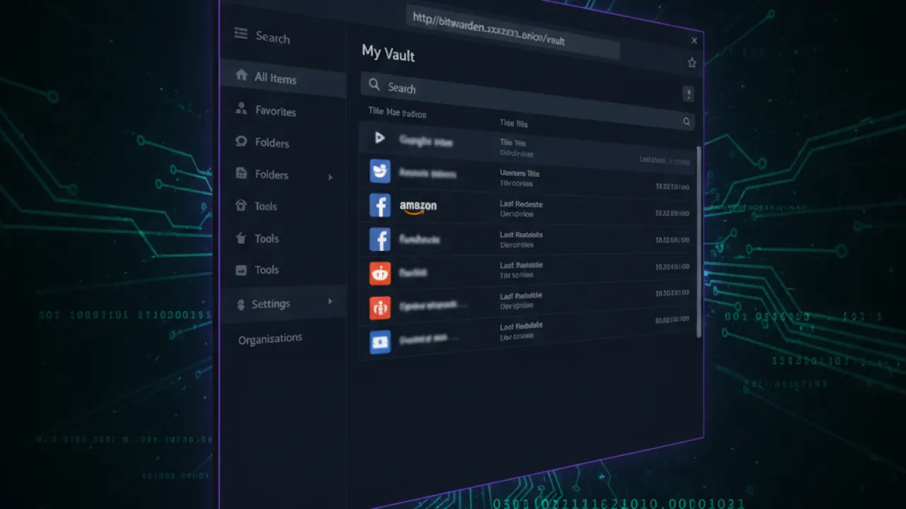906x509 pixels.
Task: Click the Facebook icon in the blurred-name row
Action: (x=380, y=239)
